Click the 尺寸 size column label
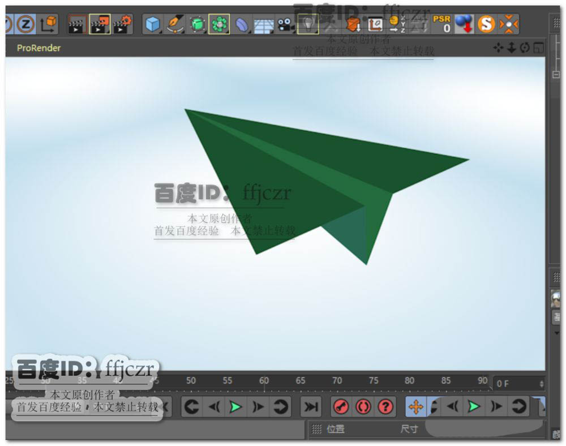566x446 pixels. (x=409, y=429)
